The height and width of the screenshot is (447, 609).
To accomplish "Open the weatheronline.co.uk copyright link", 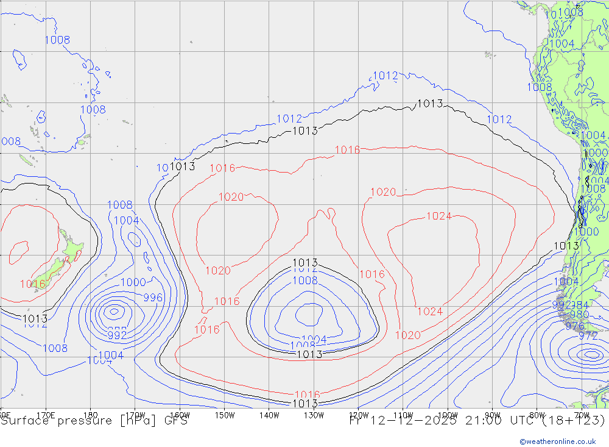I will pyautogui.click(x=557, y=442).
